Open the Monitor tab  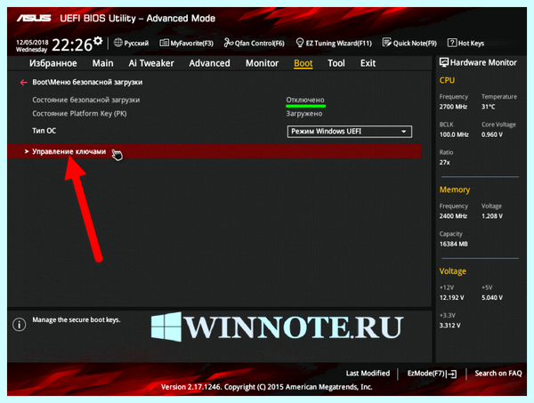262,63
